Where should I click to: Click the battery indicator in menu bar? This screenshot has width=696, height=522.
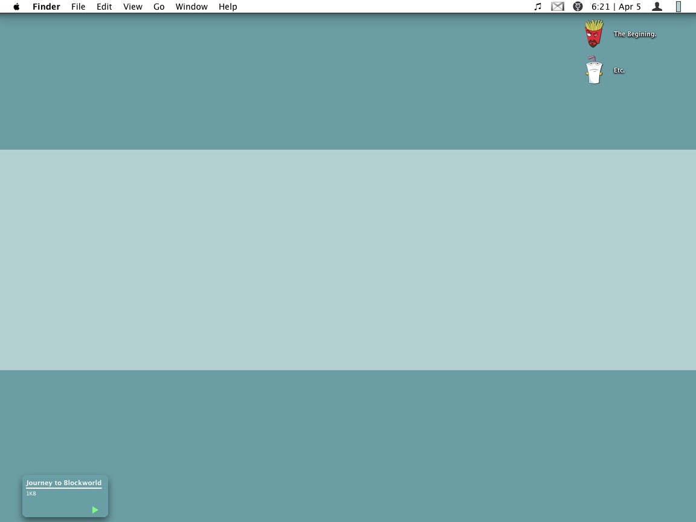click(x=678, y=7)
